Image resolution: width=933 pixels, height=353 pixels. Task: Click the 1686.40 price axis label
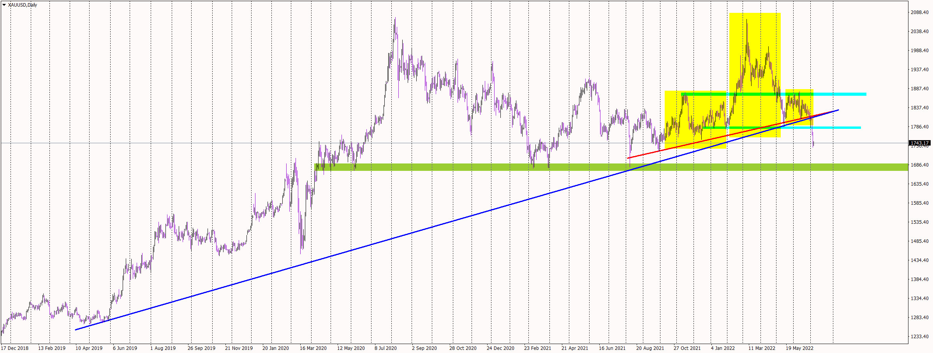(919, 165)
